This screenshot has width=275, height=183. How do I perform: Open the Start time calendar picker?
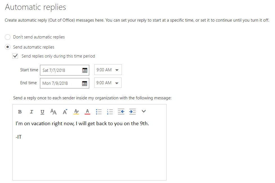pos(84,70)
